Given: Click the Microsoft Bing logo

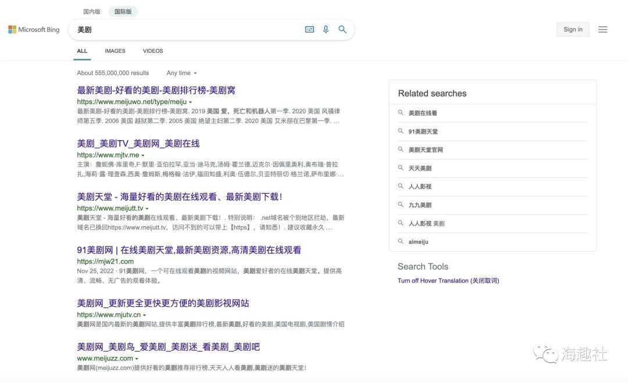Looking at the screenshot, I should tap(34, 30).
